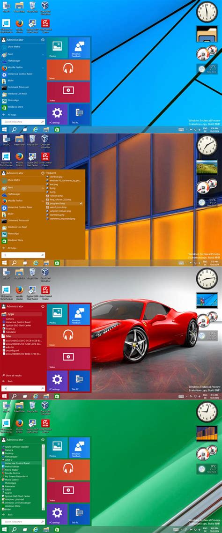The width and height of the screenshot is (222, 533).
Task: Click Administrator account in green Start menu
Action: tap(15, 439)
